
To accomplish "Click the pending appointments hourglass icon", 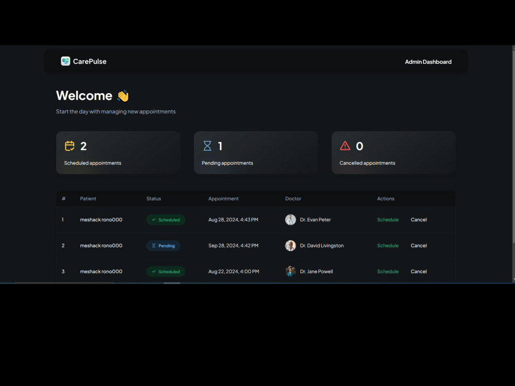I will [x=207, y=146].
